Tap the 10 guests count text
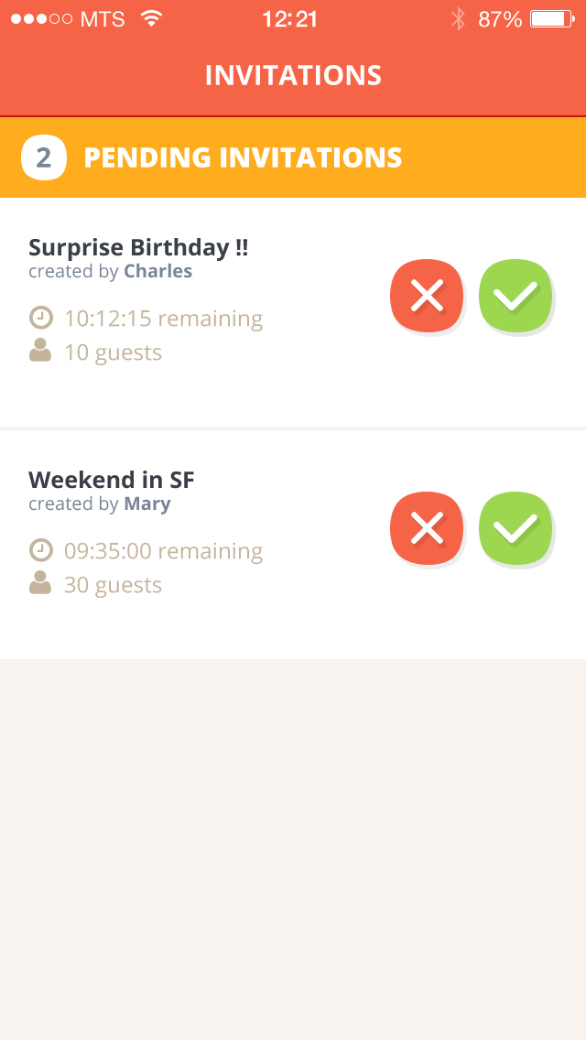This screenshot has height=1040, width=586. point(113,352)
